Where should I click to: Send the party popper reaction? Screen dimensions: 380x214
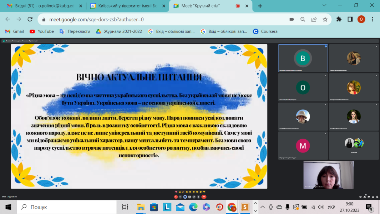183,192
